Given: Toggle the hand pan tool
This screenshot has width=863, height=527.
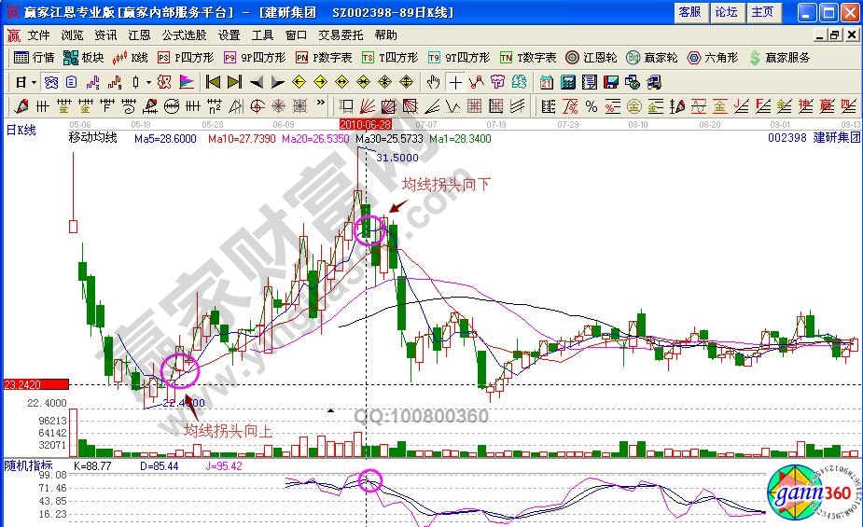Looking at the screenshot, I should 434,81.
